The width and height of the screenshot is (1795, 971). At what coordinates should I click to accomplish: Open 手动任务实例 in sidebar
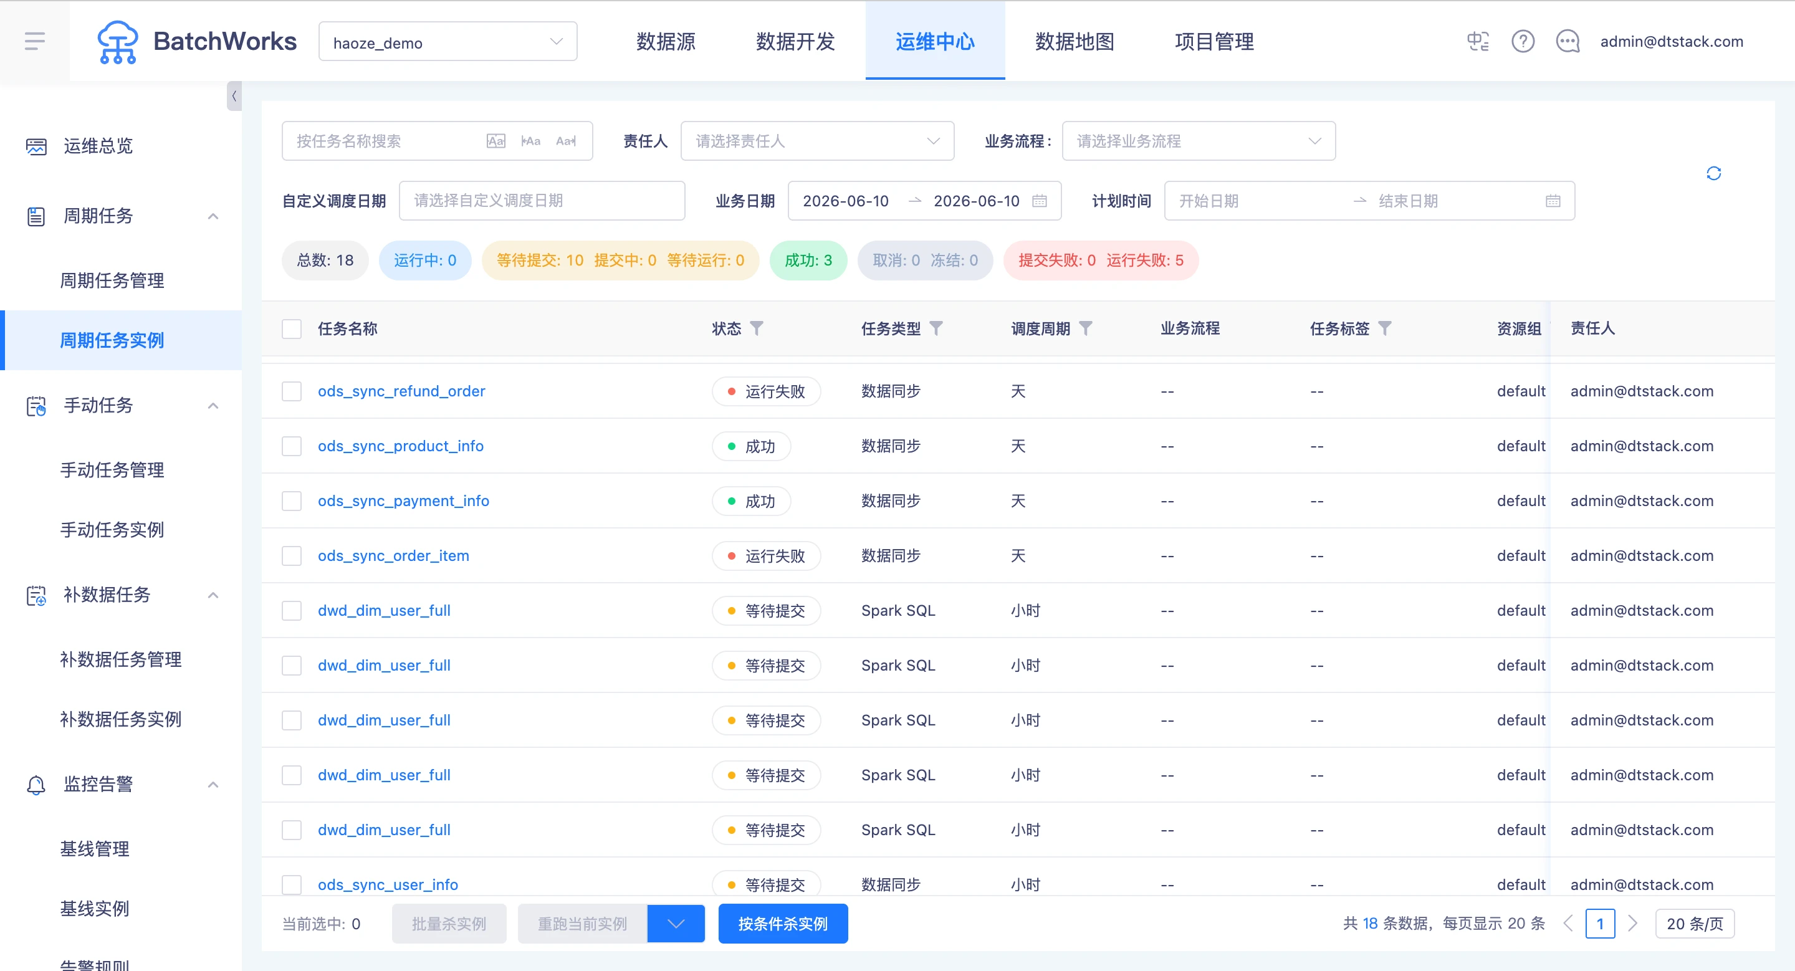[112, 530]
